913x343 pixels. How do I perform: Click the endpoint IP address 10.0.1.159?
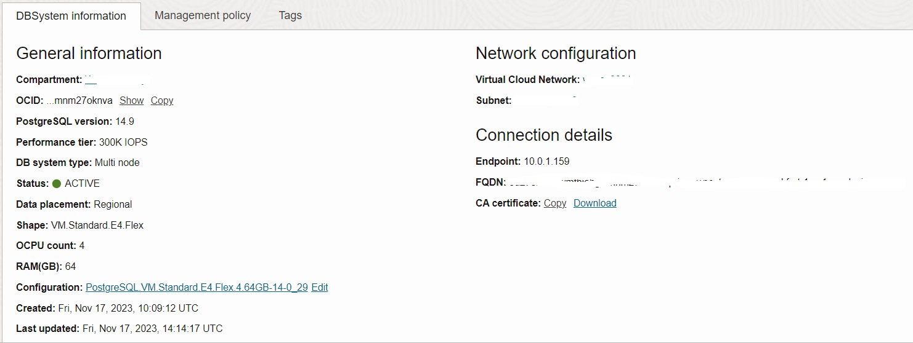[546, 162]
